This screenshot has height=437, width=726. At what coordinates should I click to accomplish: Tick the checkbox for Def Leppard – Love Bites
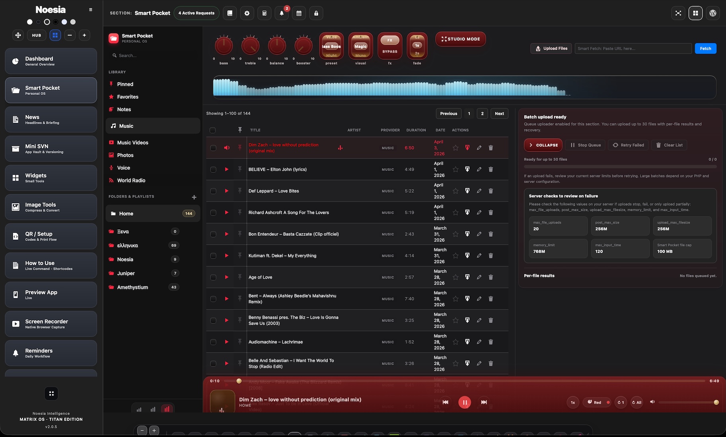point(213,191)
